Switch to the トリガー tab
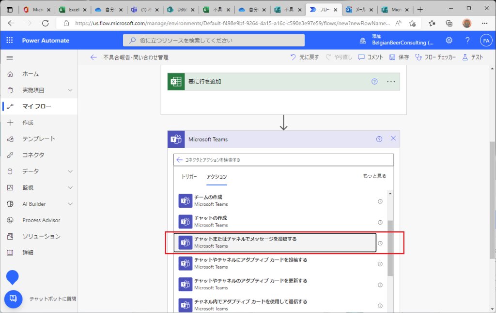 click(x=189, y=177)
